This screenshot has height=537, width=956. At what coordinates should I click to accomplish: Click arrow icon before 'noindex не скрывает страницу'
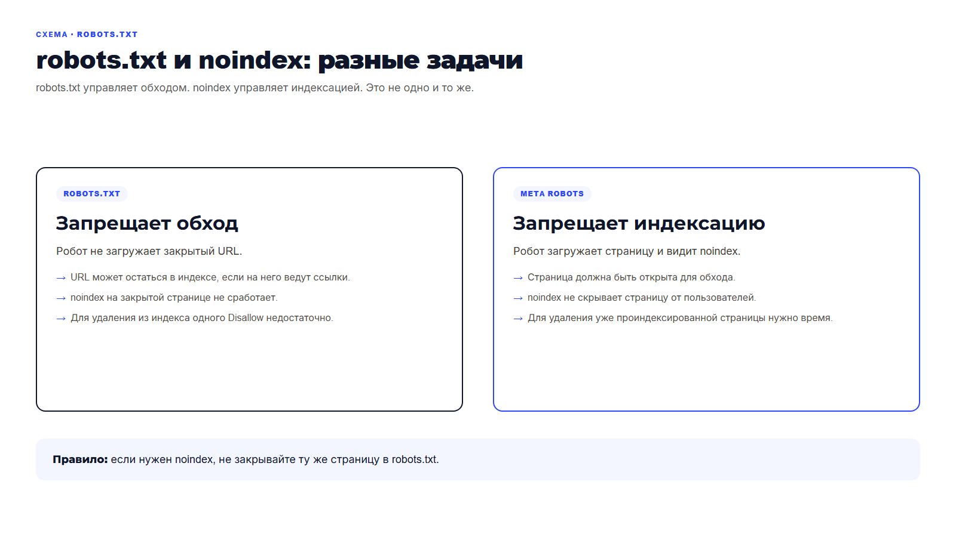click(518, 298)
